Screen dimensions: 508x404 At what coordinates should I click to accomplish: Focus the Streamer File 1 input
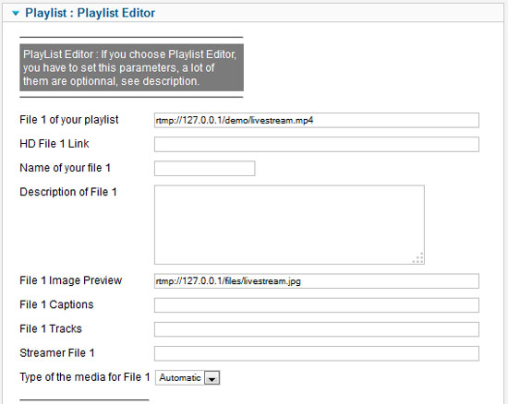pos(317,353)
